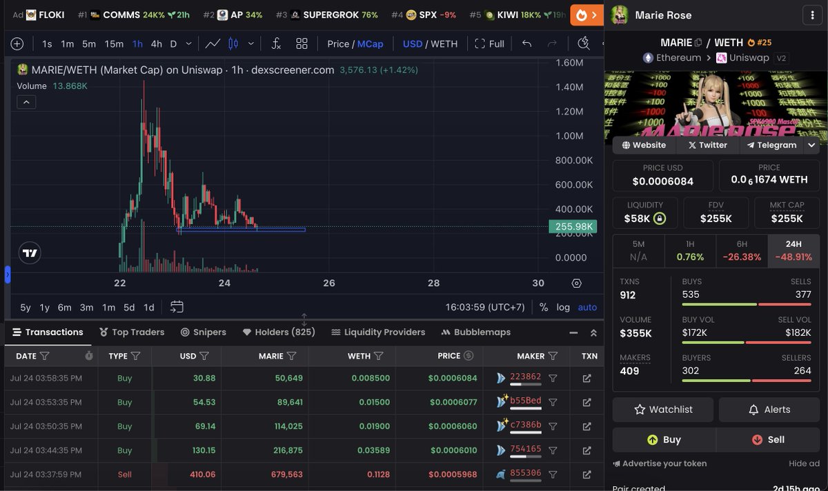
Task: Open the go-to-date calendar icon
Action: (177, 308)
